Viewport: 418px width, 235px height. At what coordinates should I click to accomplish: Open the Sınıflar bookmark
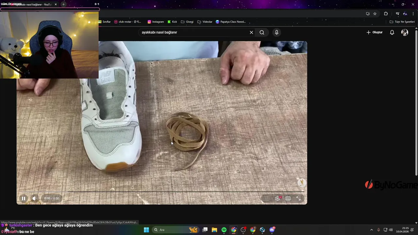pos(104,22)
